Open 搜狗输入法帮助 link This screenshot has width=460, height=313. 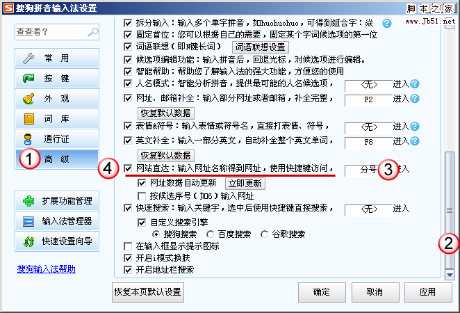(x=47, y=269)
